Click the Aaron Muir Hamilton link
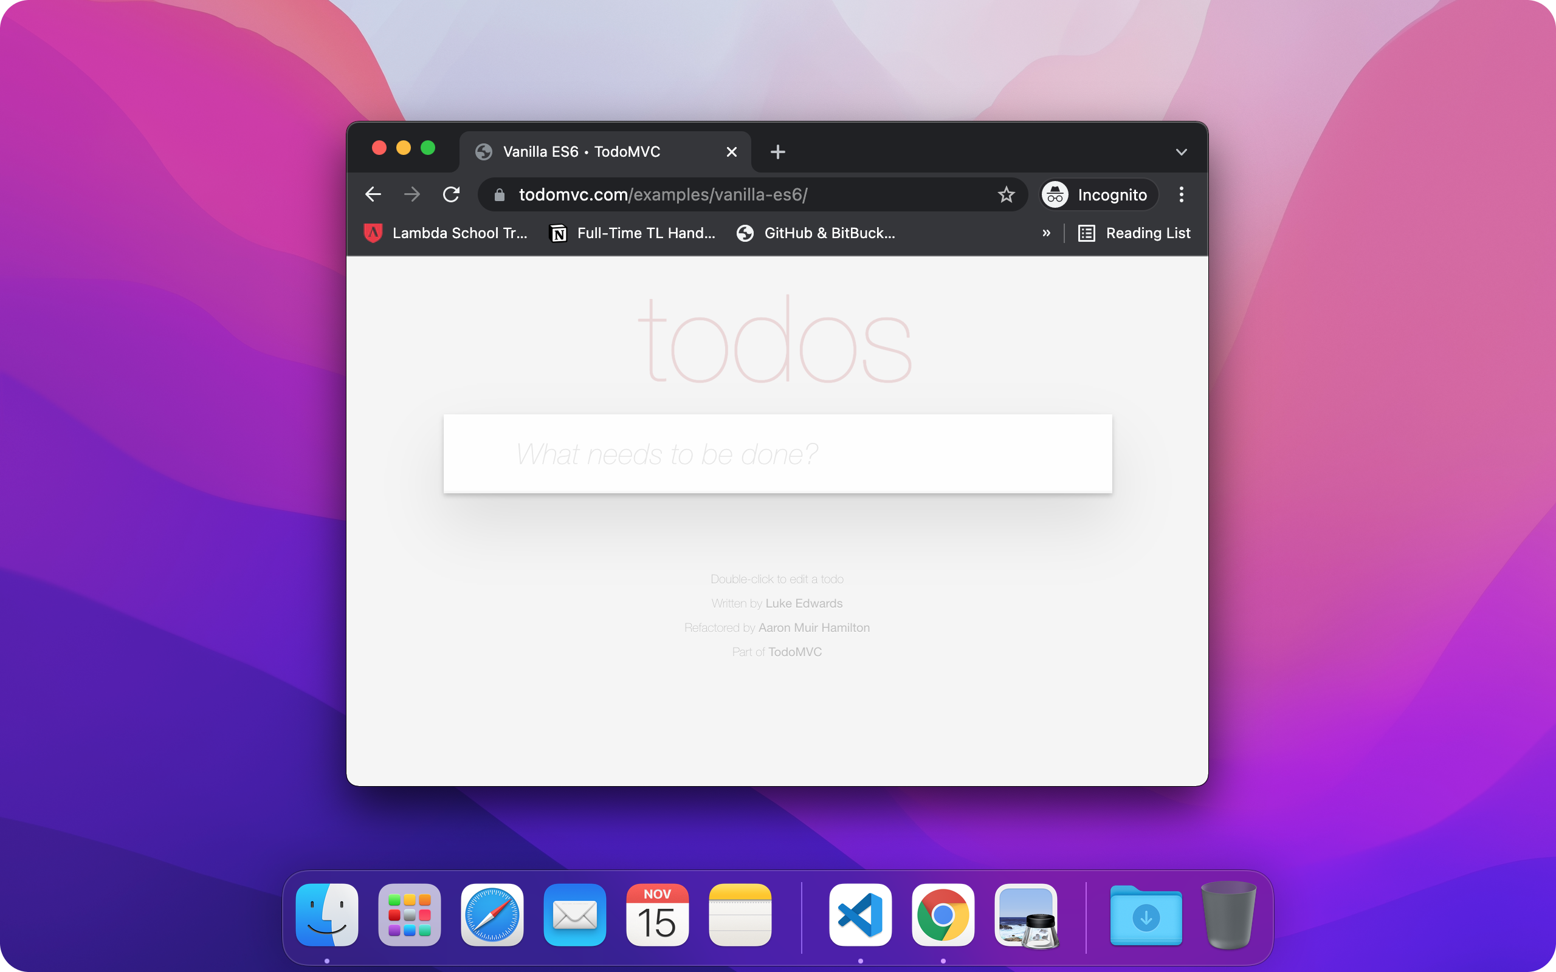This screenshot has width=1556, height=972. pos(813,628)
